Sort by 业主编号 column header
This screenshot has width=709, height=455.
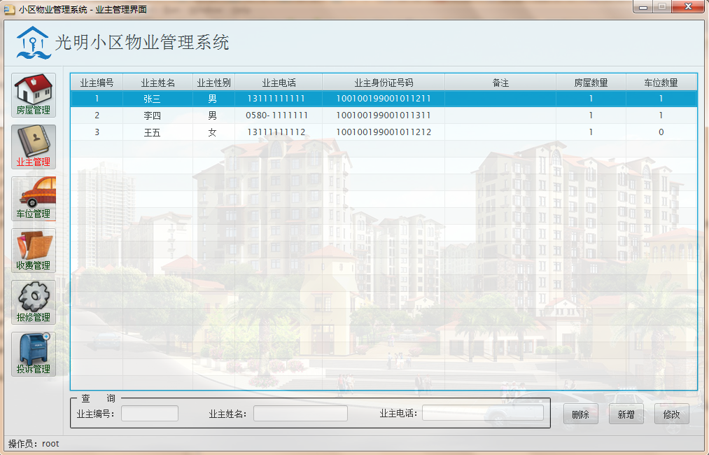[97, 83]
